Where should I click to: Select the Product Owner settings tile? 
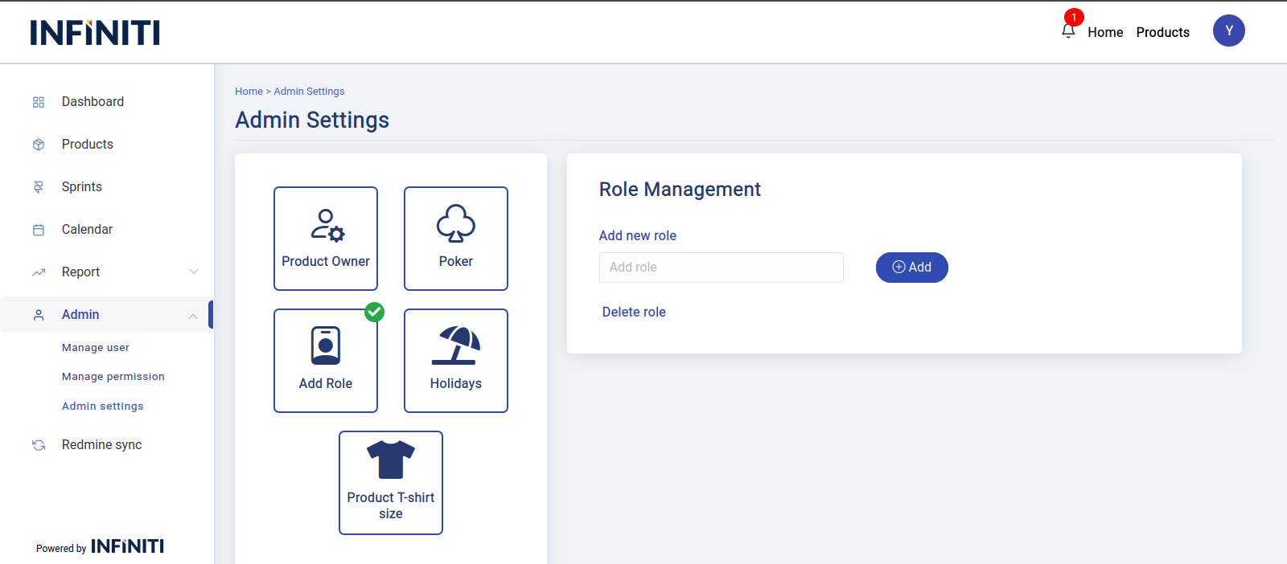pos(326,239)
